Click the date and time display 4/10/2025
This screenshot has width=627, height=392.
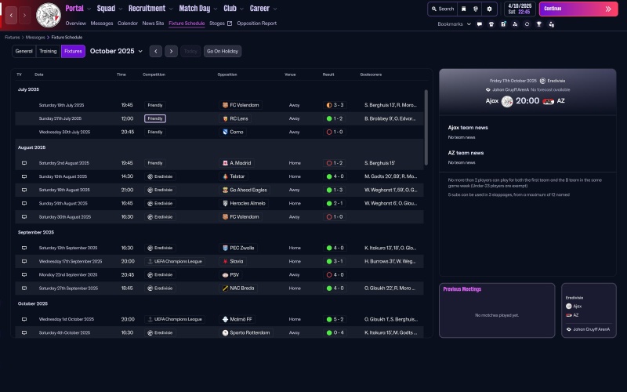click(520, 9)
